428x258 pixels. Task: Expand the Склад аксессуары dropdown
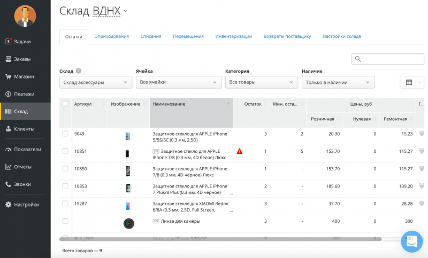pos(95,82)
